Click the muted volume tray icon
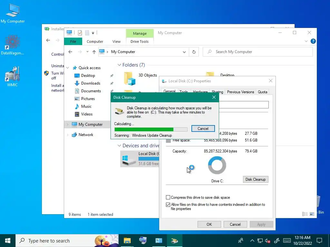The height and width of the screenshot is (247, 330). 268,241
